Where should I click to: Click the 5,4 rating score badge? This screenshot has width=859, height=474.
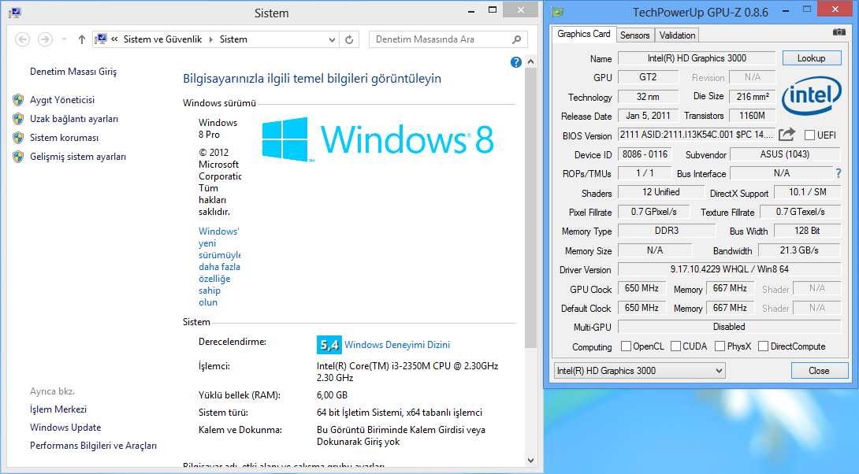(x=329, y=345)
